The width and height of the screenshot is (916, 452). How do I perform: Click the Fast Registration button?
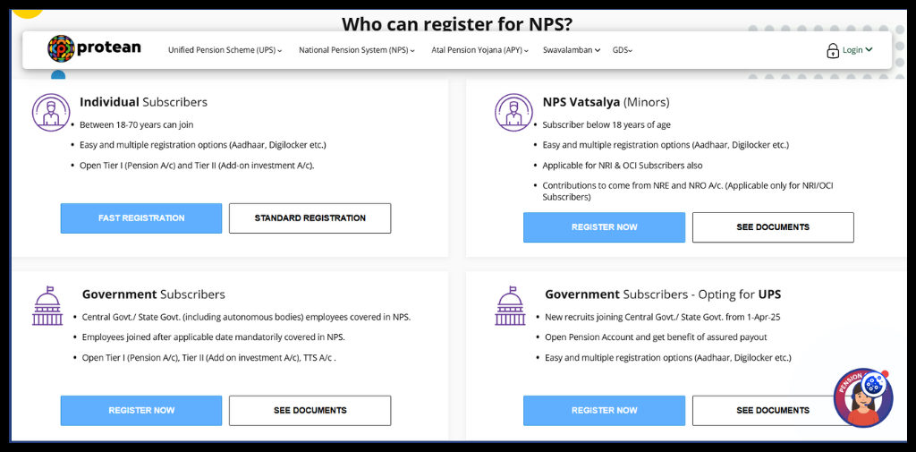tap(141, 218)
